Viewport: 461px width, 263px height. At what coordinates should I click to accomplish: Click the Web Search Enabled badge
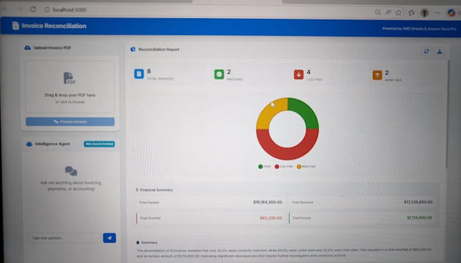tap(99, 144)
